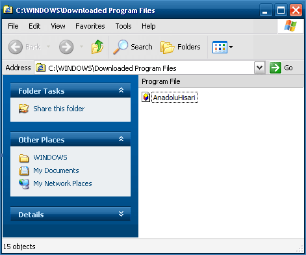The image size is (306, 255).
Task: Click the title bar window icon
Action: (x=8, y=10)
